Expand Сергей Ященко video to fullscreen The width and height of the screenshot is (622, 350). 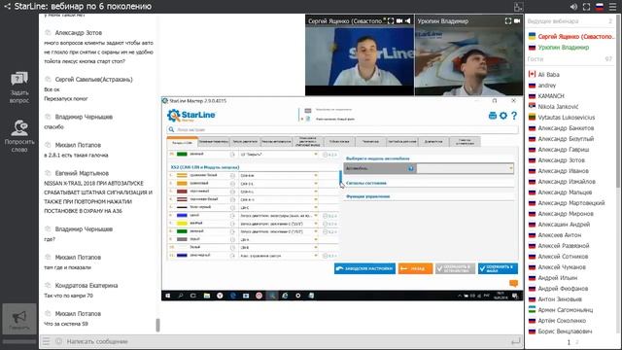391,21
